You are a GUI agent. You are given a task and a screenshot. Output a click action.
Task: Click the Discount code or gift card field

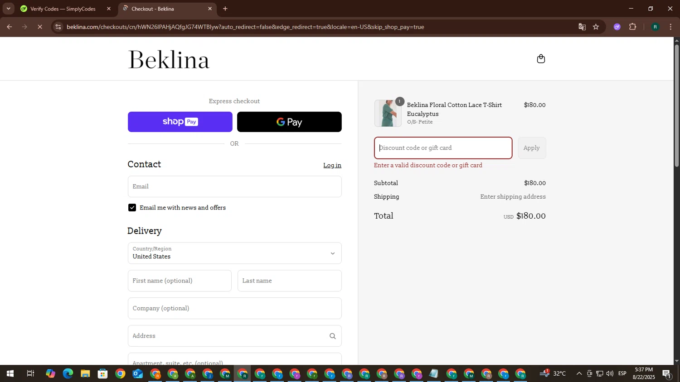(x=443, y=148)
